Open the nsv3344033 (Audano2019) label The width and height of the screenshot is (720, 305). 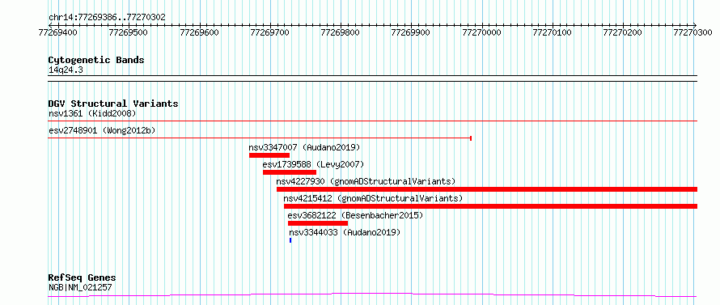(345, 232)
